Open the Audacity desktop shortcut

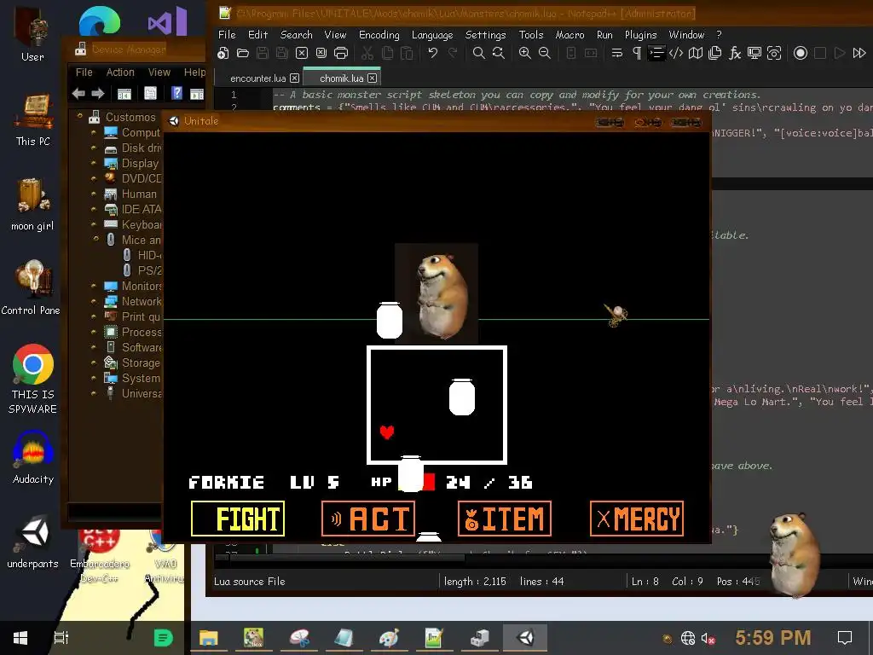(x=33, y=458)
